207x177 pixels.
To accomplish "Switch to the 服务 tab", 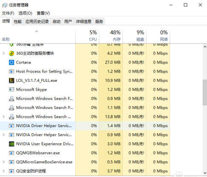I will pos(99,22).
